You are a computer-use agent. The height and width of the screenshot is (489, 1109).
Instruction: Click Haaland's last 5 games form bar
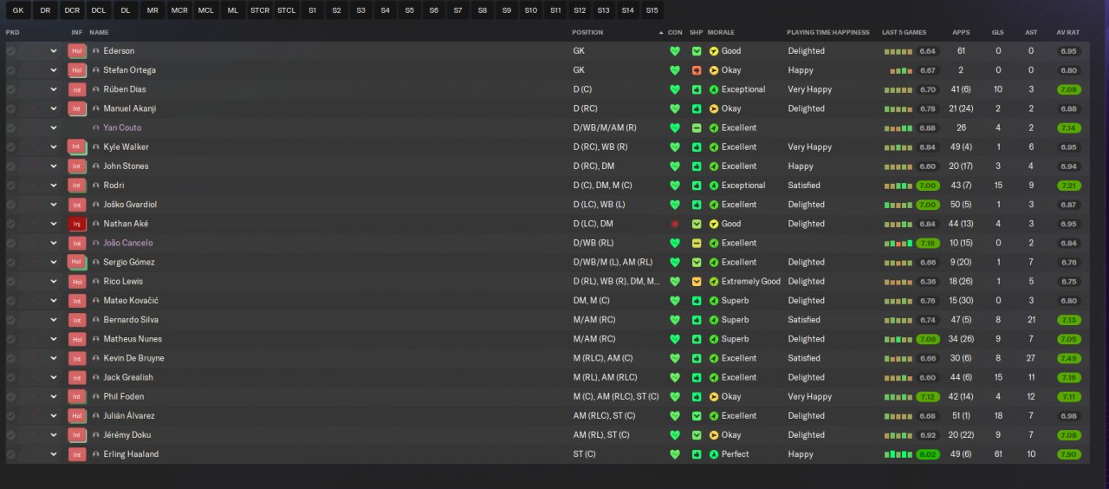[899, 454]
